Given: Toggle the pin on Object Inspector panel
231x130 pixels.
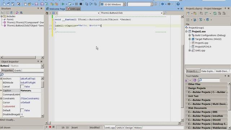Looking at the screenshot, I should [x=38, y=61].
